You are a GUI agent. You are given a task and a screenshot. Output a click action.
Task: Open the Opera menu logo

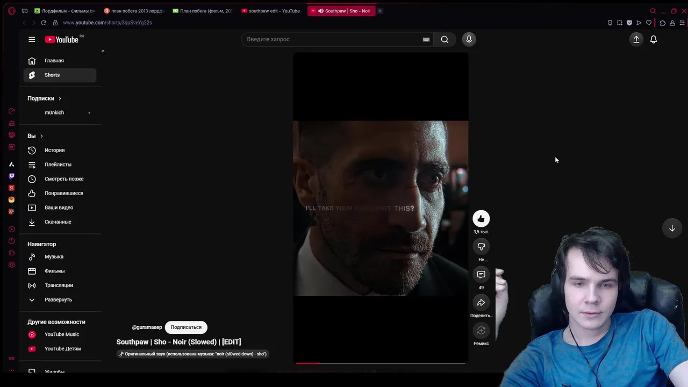[x=12, y=11]
